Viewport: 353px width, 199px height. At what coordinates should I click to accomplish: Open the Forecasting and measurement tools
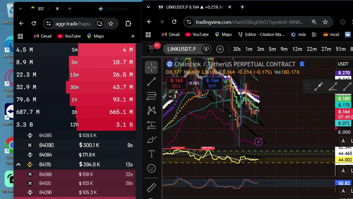[151, 125]
